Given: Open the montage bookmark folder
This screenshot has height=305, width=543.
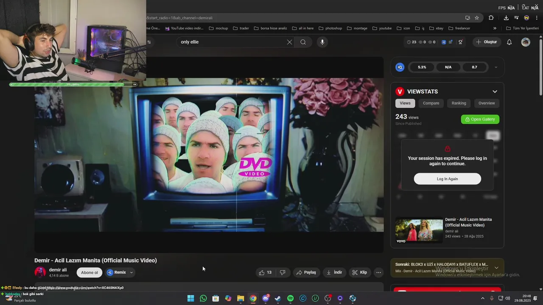Looking at the screenshot, I should [357, 28].
